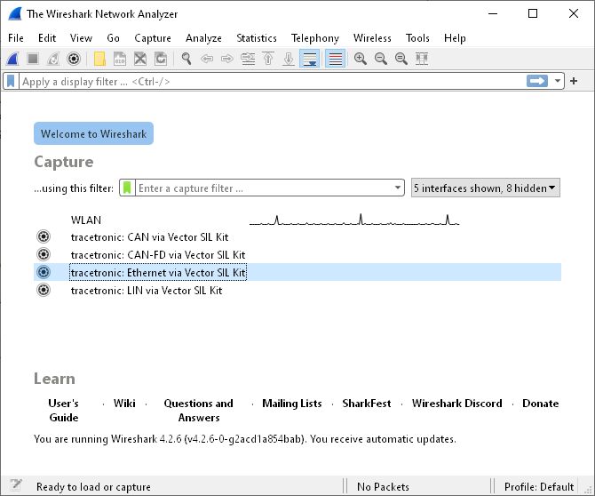Viewport: 595px width, 496px height.
Task: Jump to last packet down-arrow icon
Action: [x=289, y=59]
